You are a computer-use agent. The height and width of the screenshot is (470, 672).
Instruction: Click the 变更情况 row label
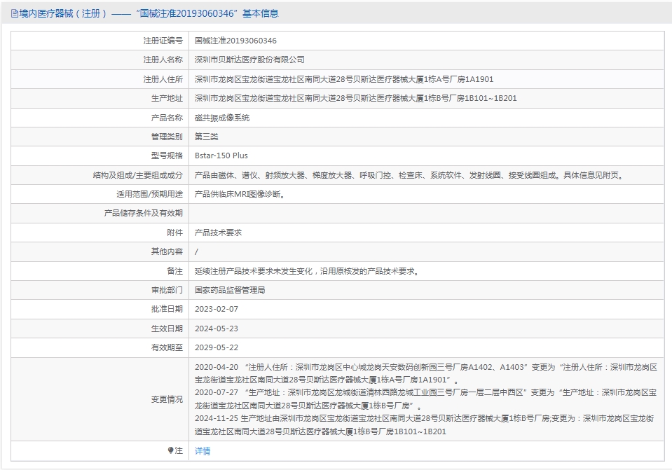coord(167,399)
